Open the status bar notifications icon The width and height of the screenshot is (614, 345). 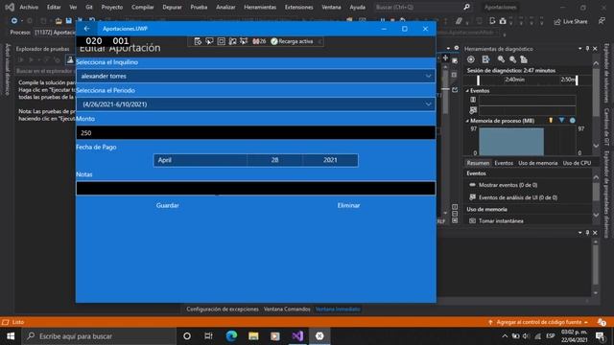pos(602,322)
